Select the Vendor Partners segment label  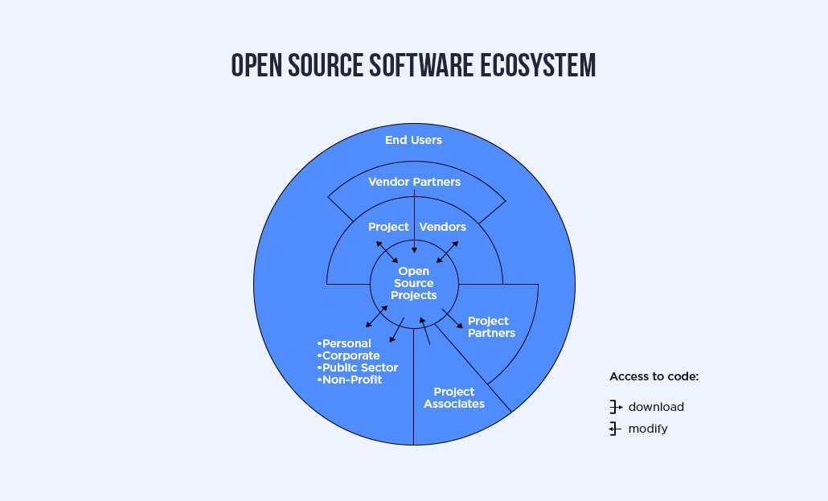pyautogui.click(x=414, y=182)
